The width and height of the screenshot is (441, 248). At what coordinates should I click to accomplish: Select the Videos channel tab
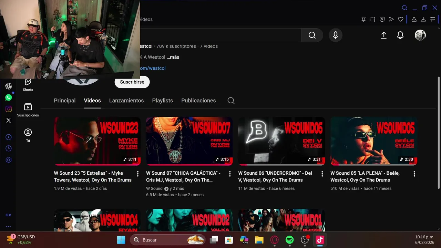pyautogui.click(x=92, y=101)
